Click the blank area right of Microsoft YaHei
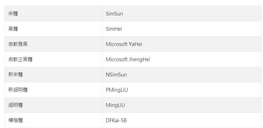The image size is (263, 128). [x=201, y=44]
